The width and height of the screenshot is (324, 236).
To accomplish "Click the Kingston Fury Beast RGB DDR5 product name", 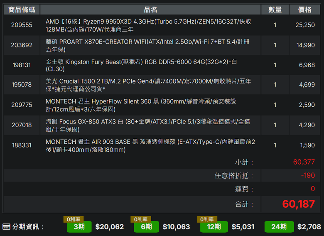I will [141, 65].
